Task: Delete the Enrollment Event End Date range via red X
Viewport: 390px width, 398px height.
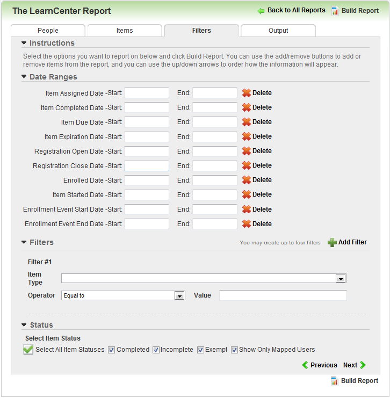Action: 246,223
